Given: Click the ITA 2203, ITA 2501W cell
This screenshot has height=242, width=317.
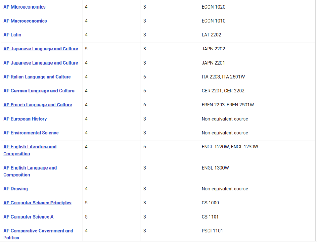Looking at the screenshot, I should click(223, 77).
